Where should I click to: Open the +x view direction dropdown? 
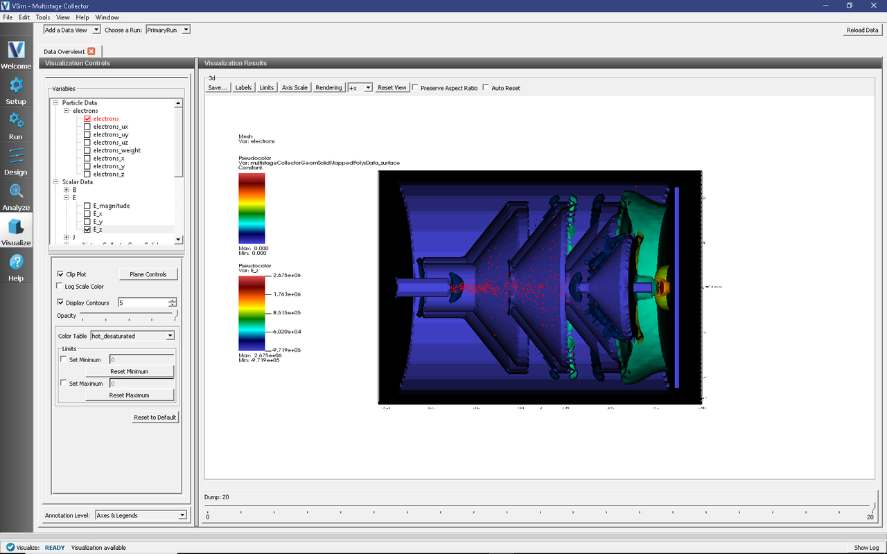(x=360, y=88)
